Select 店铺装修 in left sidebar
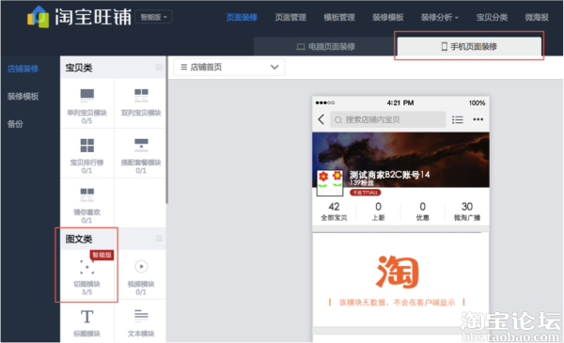This screenshot has width=564, height=343. tap(23, 69)
